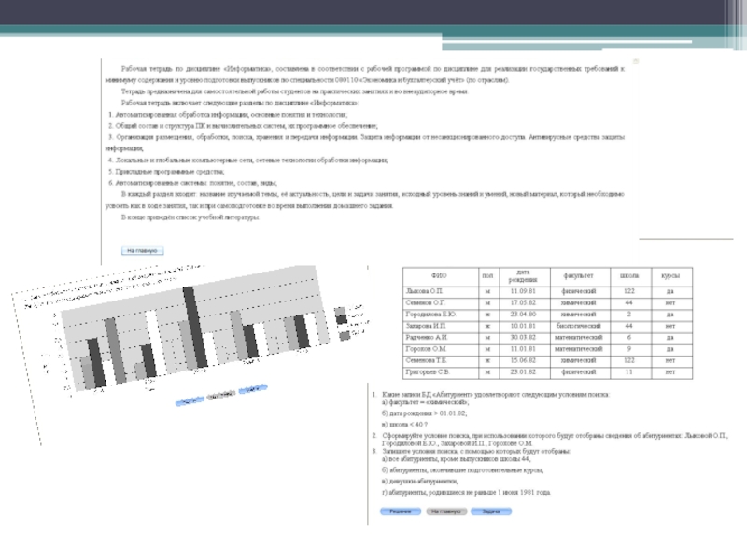Click birth date 23.04.80 in the table
This screenshot has height=560, width=747.
[x=523, y=315]
